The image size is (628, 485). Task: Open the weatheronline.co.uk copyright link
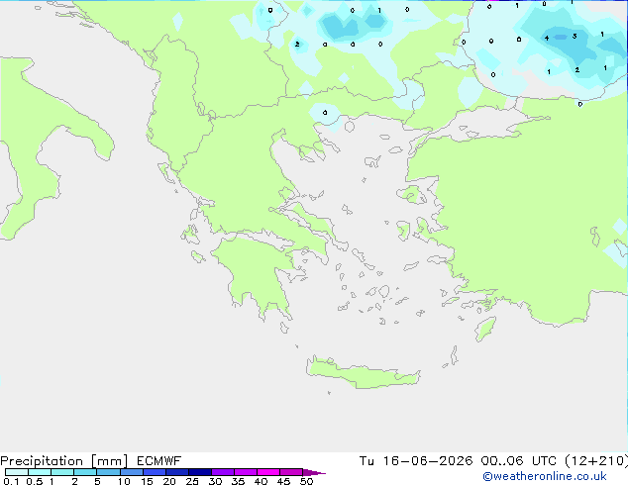click(x=544, y=476)
